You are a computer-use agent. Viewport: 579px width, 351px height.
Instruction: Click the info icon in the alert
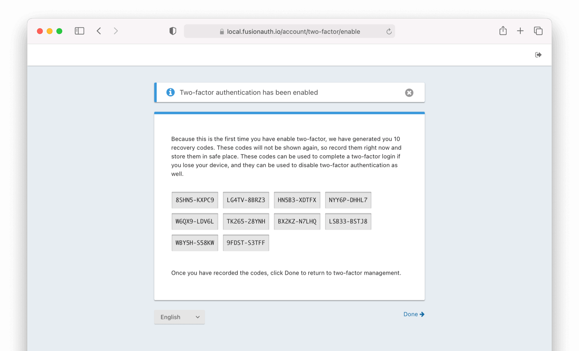170,92
